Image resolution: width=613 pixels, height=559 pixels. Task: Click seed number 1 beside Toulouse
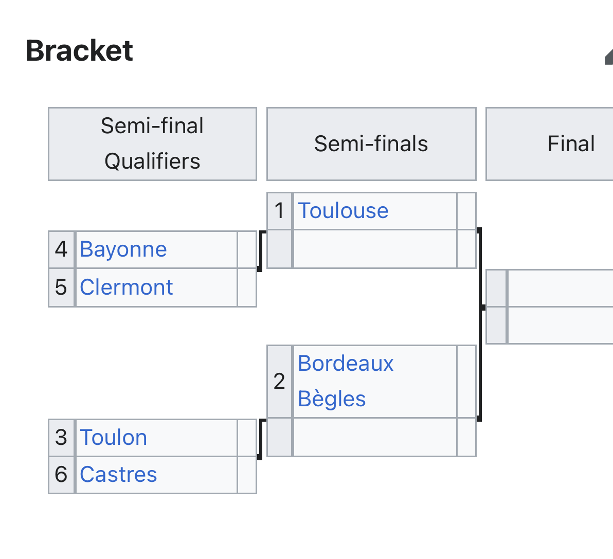(x=280, y=211)
